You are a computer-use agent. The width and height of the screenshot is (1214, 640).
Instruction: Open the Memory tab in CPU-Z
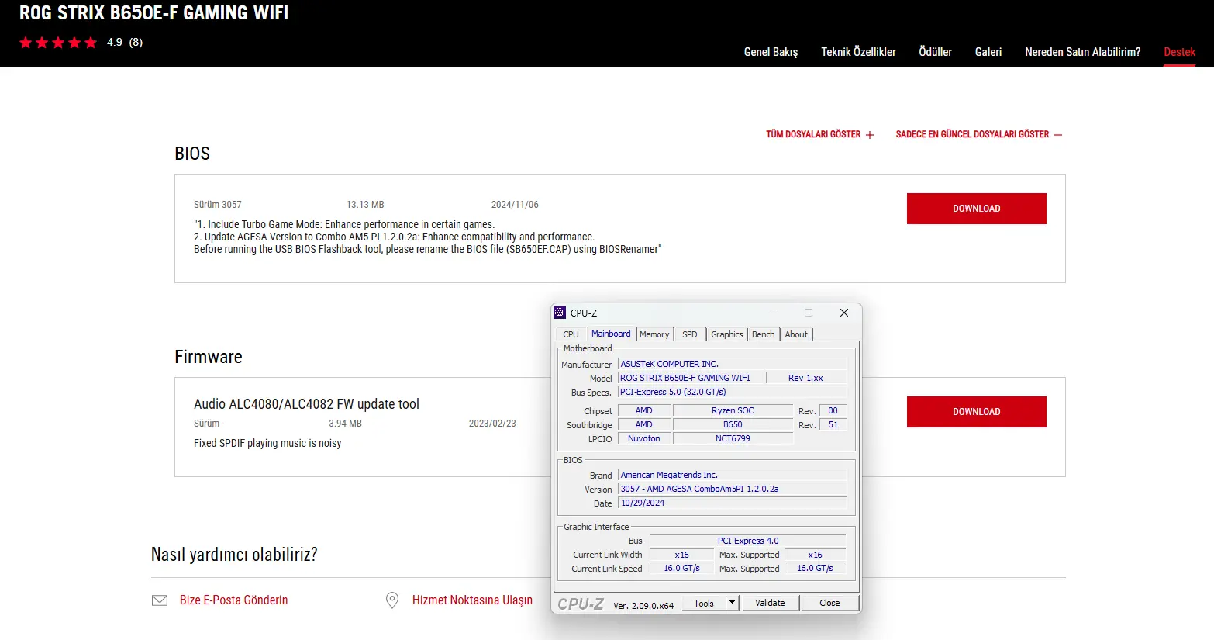654,334
